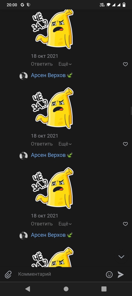
Task: Expand Ещё menu under second comment
Action: (65, 144)
